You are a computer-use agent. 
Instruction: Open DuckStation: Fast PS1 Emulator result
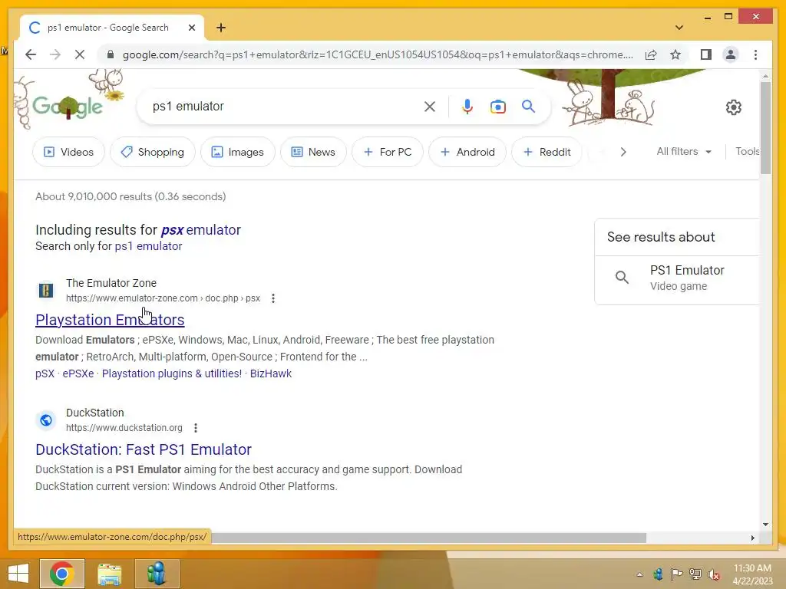click(144, 449)
